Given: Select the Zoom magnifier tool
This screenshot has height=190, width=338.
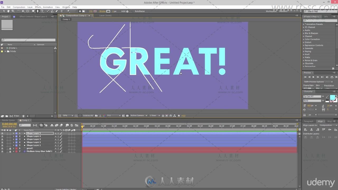Looking at the screenshot, I should point(13,11).
